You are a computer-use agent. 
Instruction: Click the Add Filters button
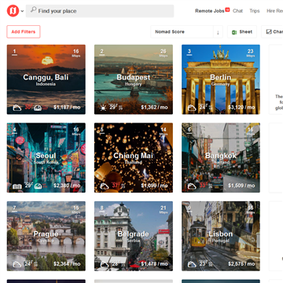(x=24, y=31)
